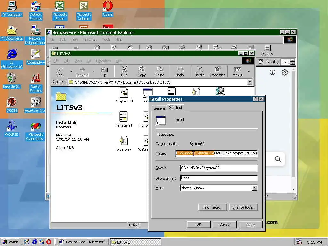
Task: Switch to Browservice taskbar button
Action: click(x=83, y=242)
